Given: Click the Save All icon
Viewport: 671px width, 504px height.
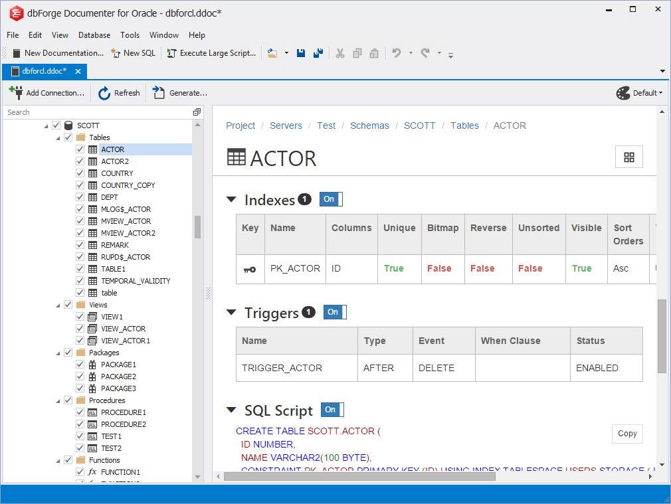Looking at the screenshot, I should [318, 52].
